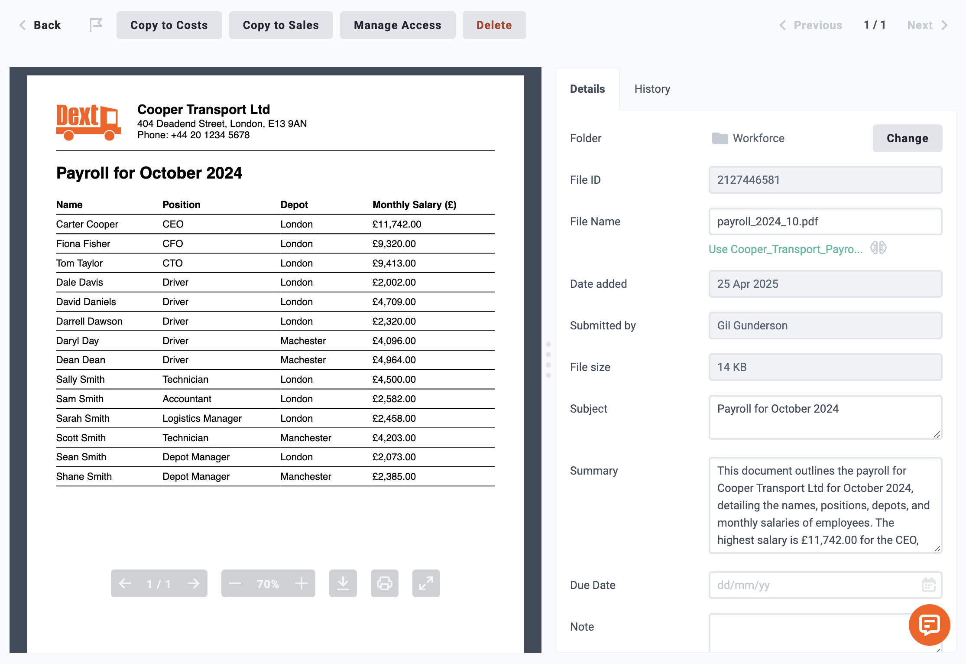
Task: Click 'Logistics Manager' position cell
Action: coord(202,418)
